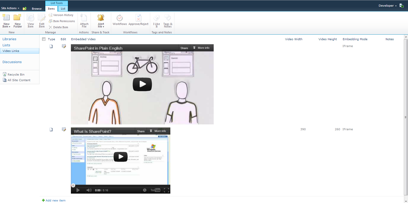Click the Edit Item ribbon icon
The height and width of the screenshot is (203, 408).
point(42,21)
